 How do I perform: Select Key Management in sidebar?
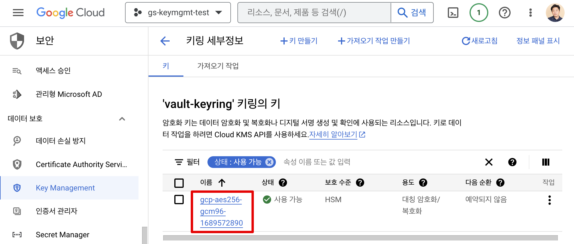point(70,188)
